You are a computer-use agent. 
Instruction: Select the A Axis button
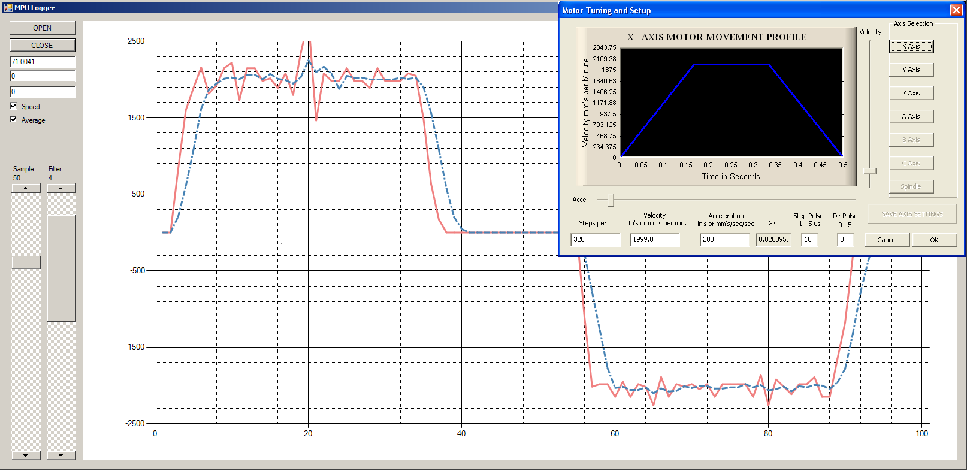pyautogui.click(x=911, y=116)
